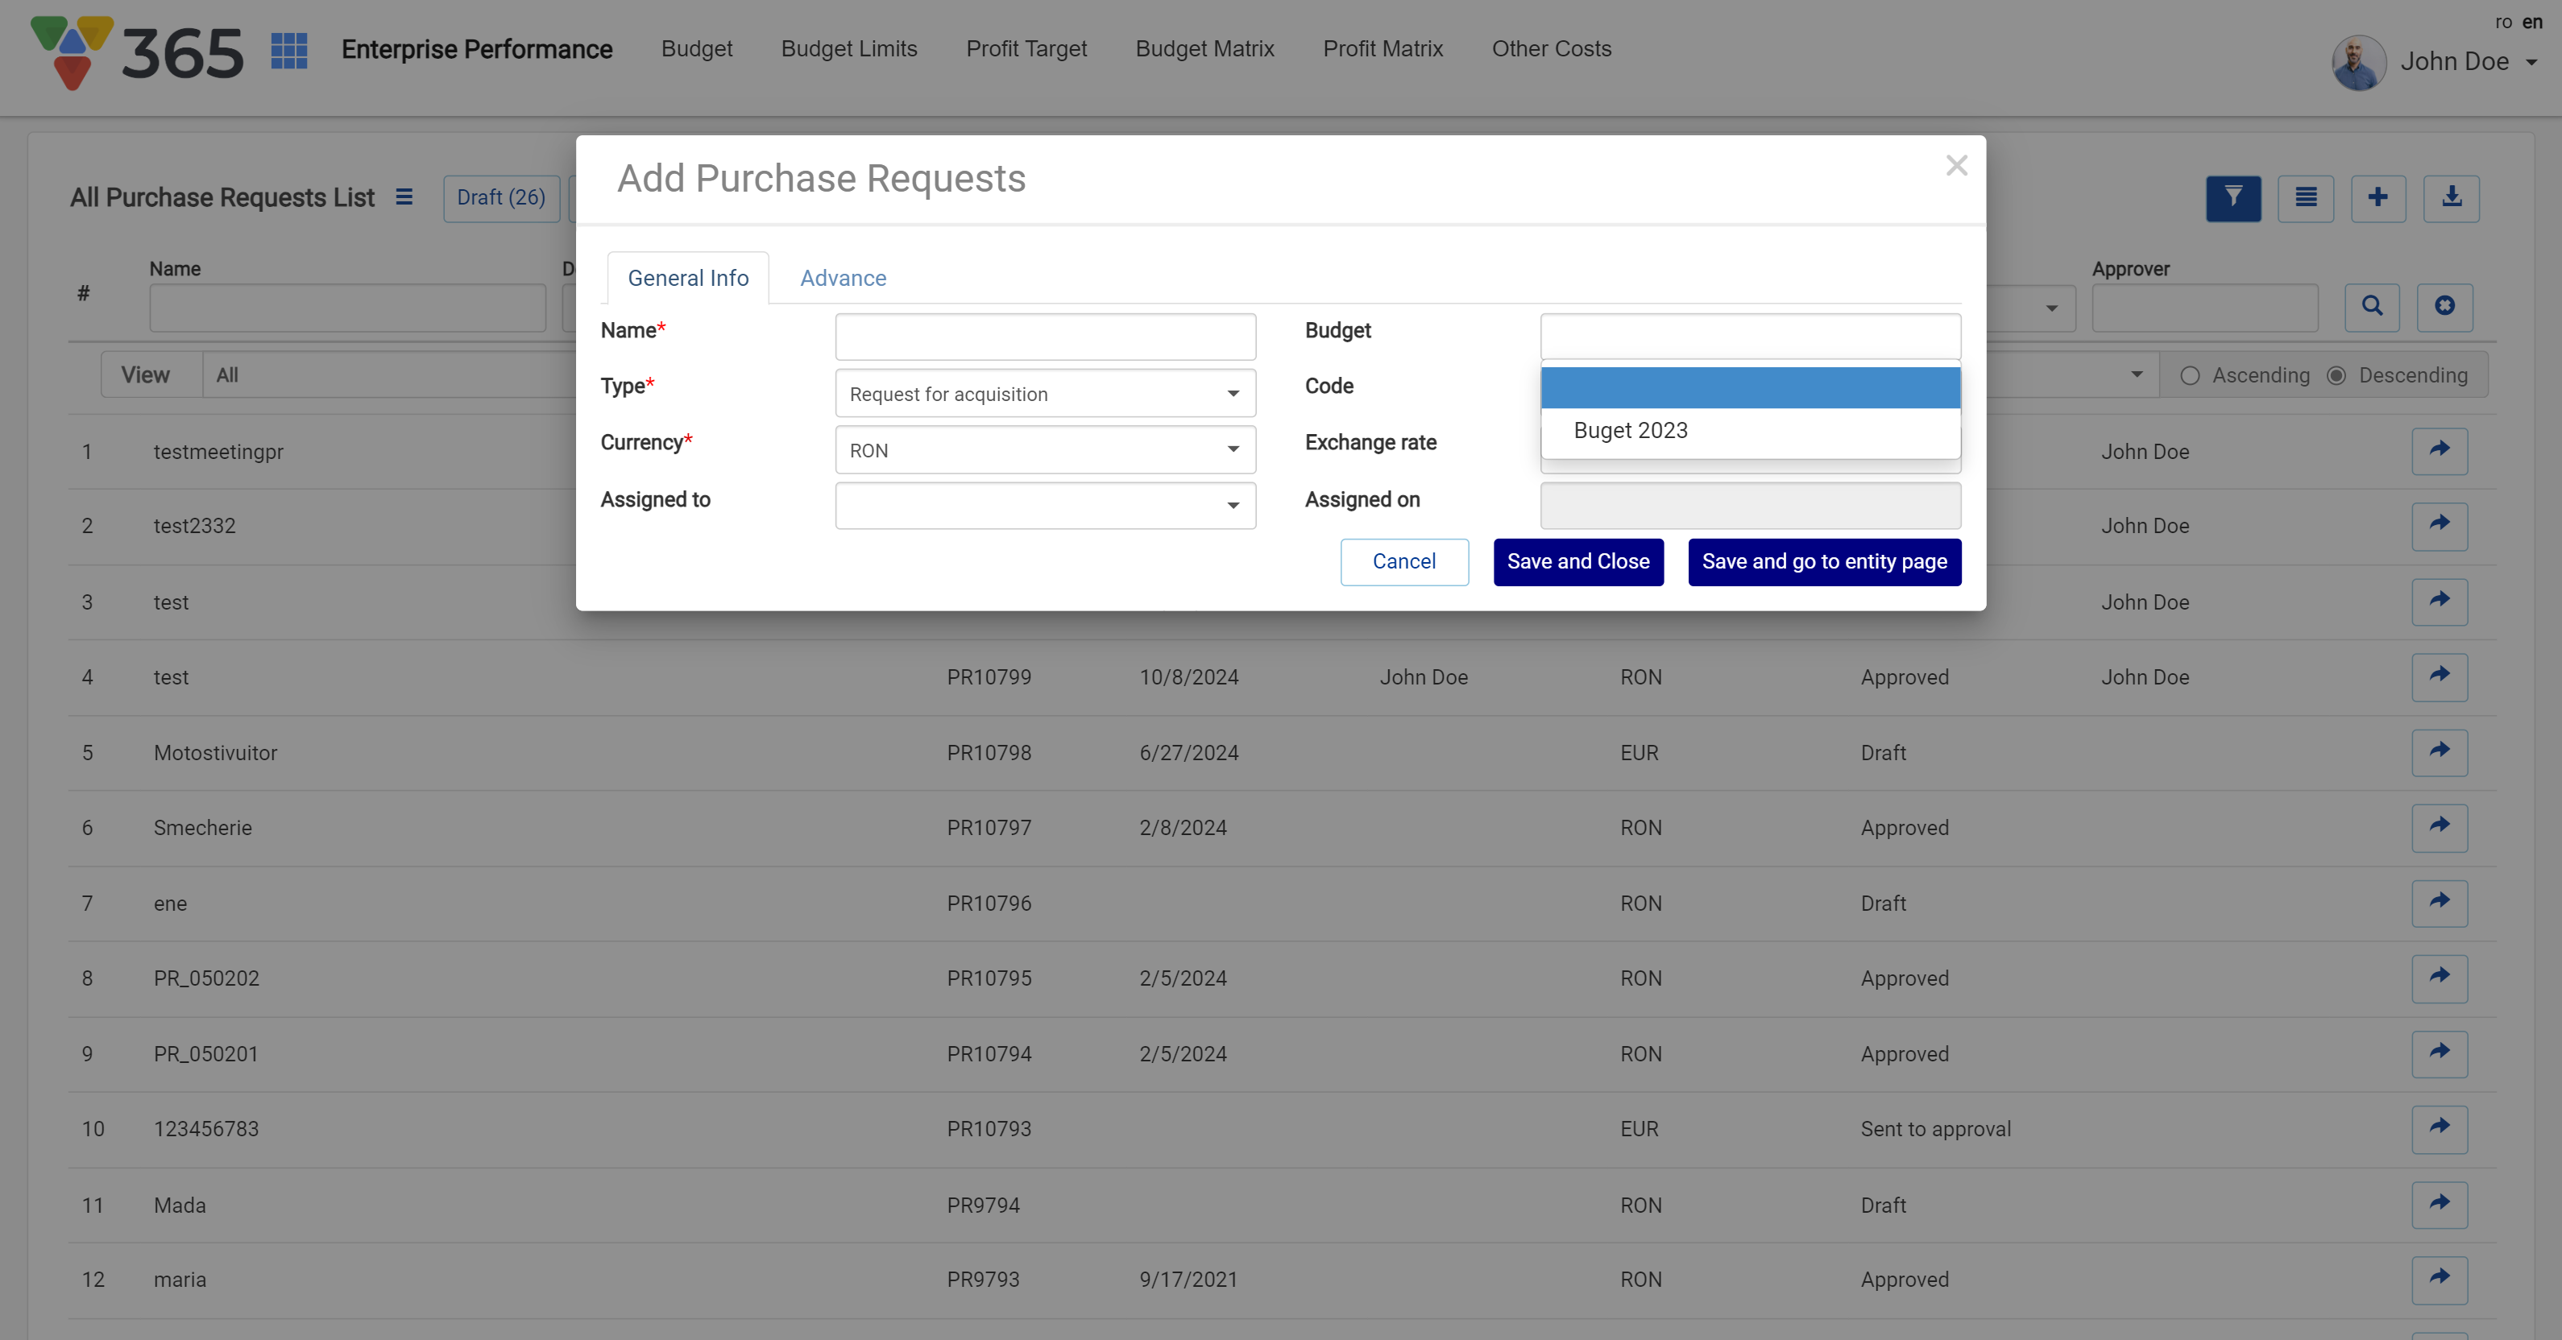Image resolution: width=2562 pixels, height=1340 pixels.
Task: Open the Budget Matrix menu
Action: click(1204, 48)
